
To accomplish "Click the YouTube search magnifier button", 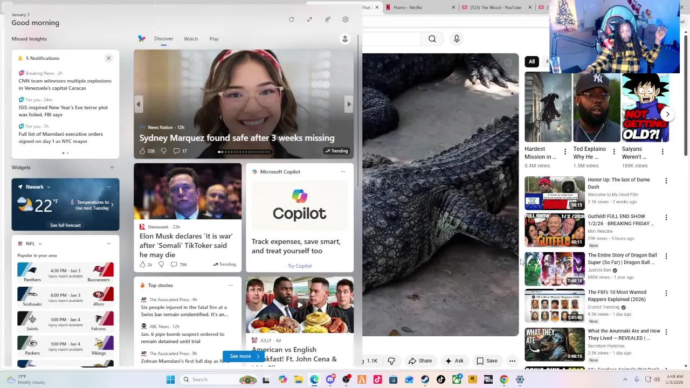I will (432, 39).
